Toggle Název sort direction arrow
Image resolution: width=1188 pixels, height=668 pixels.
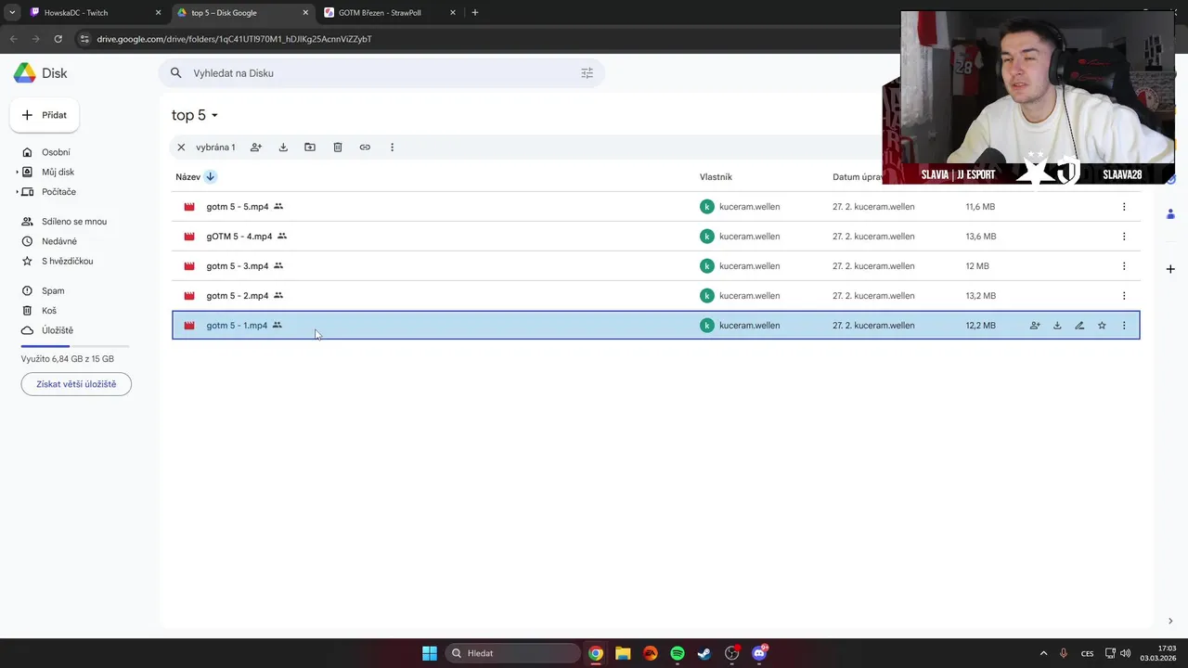click(211, 177)
